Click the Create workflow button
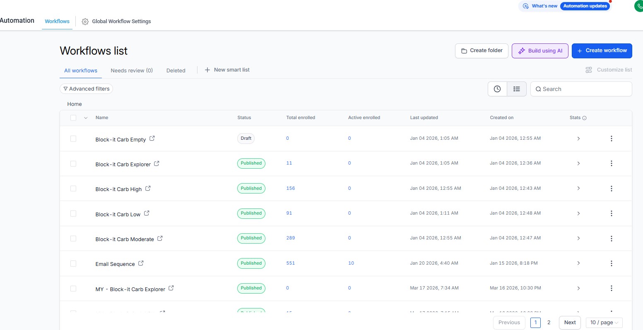 [x=602, y=51]
